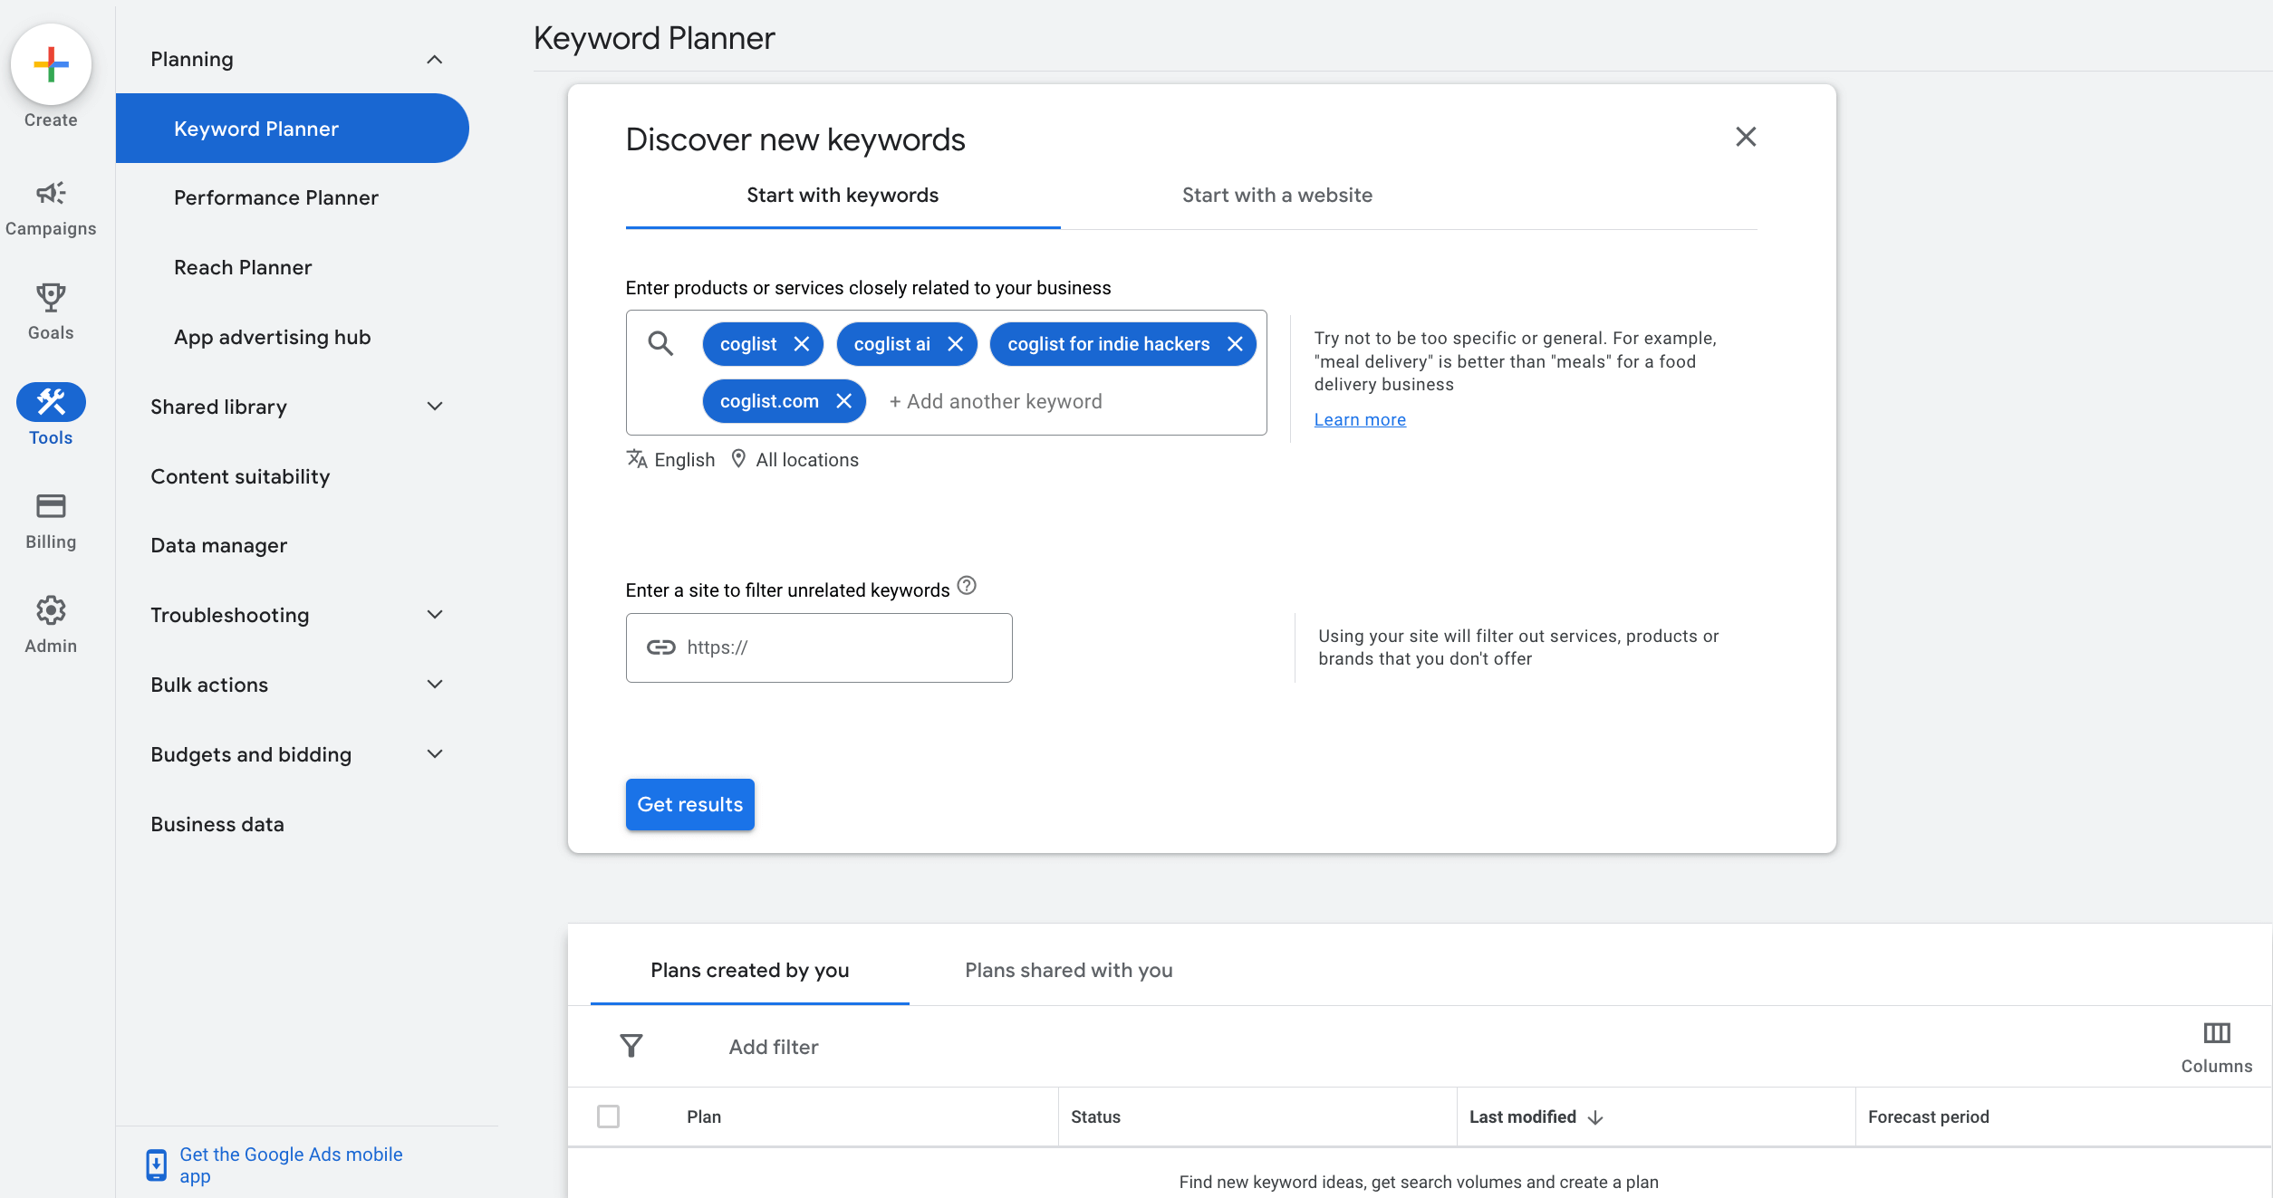Image resolution: width=2273 pixels, height=1198 pixels.
Task: Open the Billing card icon
Action: click(51, 506)
